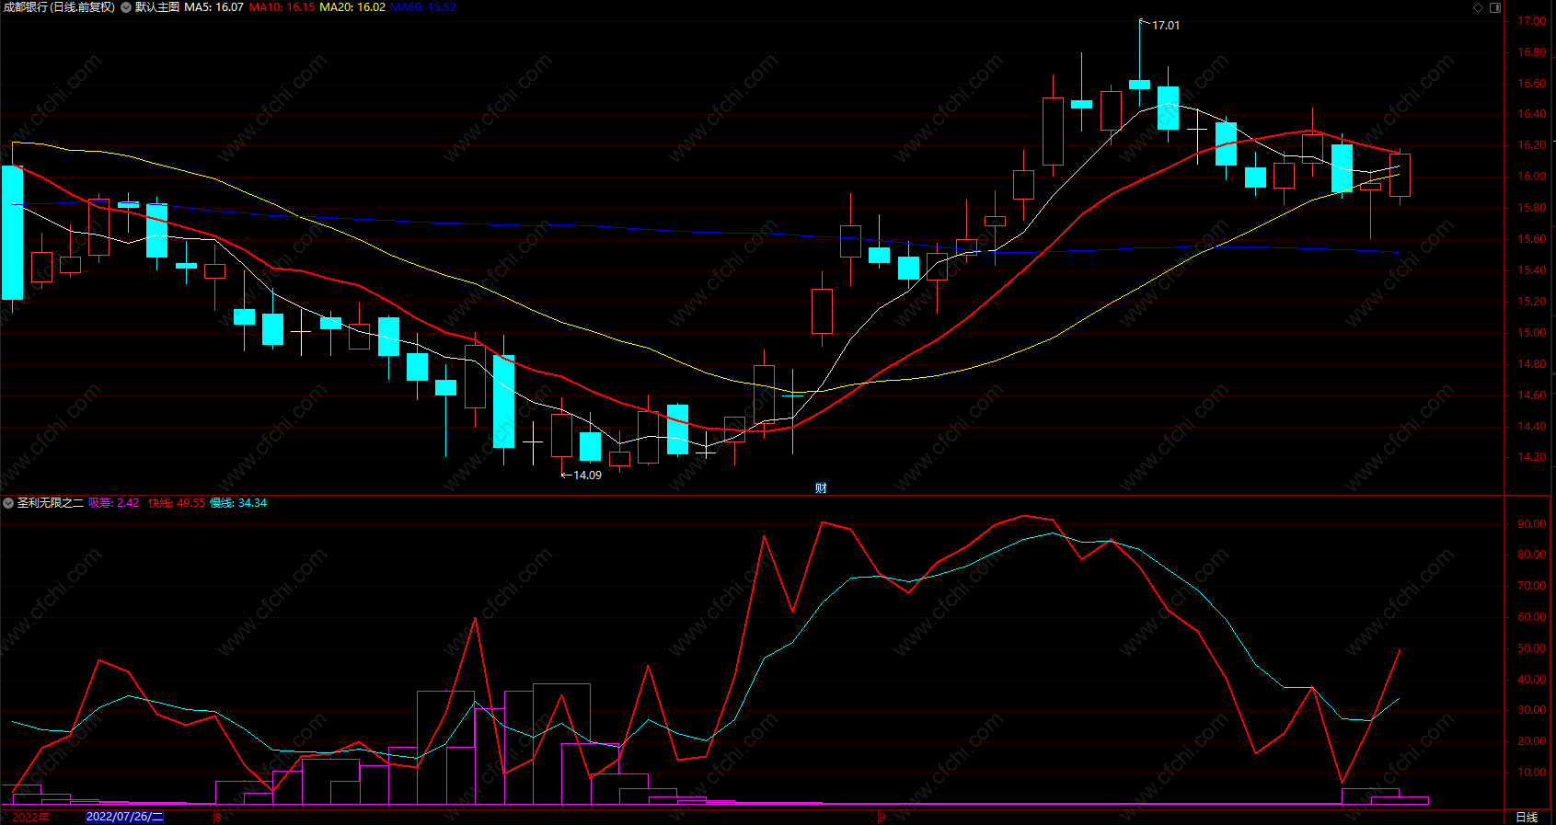1556x825 pixels.
Task: Toggle the side panel icon at top right
Action: click(x=1495, y=7)
